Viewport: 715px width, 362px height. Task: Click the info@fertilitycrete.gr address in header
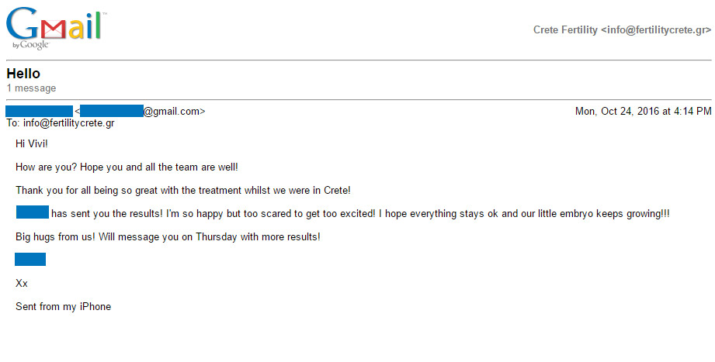(x=656, y=30)
